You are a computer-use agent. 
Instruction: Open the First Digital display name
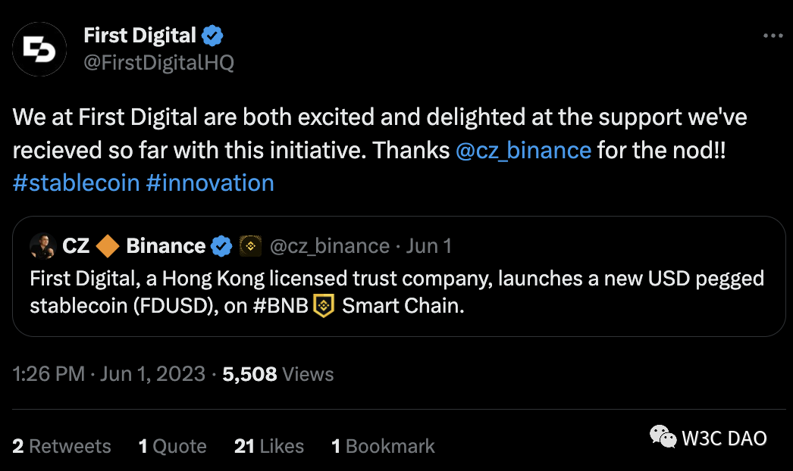click(139, 35)
